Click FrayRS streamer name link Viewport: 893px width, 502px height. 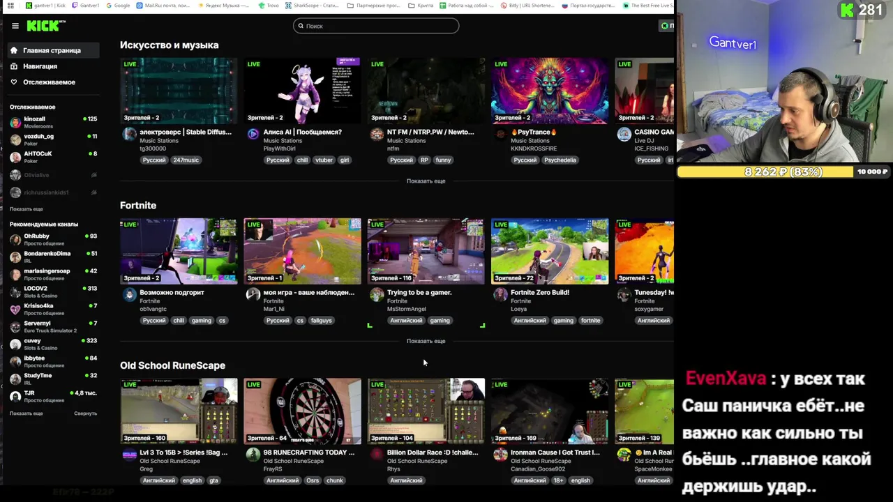273,469
